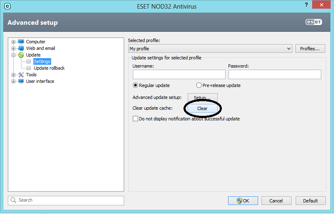Image resolution: width=334 pixels, height=214 pixels.
Task: Click the Tools wrench icon
Action: (21, 75)
